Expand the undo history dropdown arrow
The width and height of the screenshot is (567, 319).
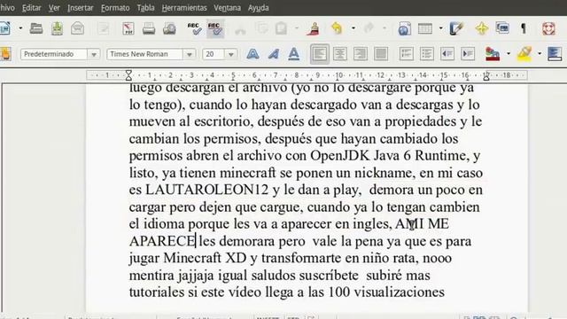353,28
